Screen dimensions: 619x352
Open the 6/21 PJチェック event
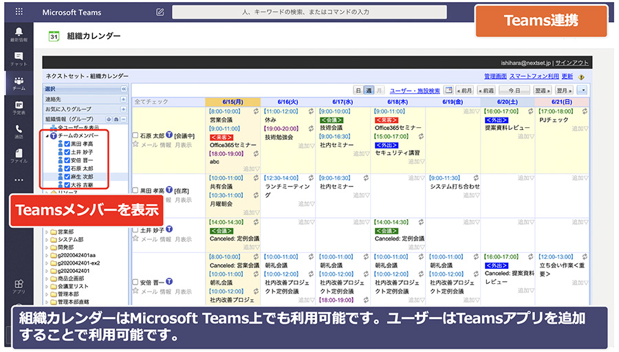[554, 120]
